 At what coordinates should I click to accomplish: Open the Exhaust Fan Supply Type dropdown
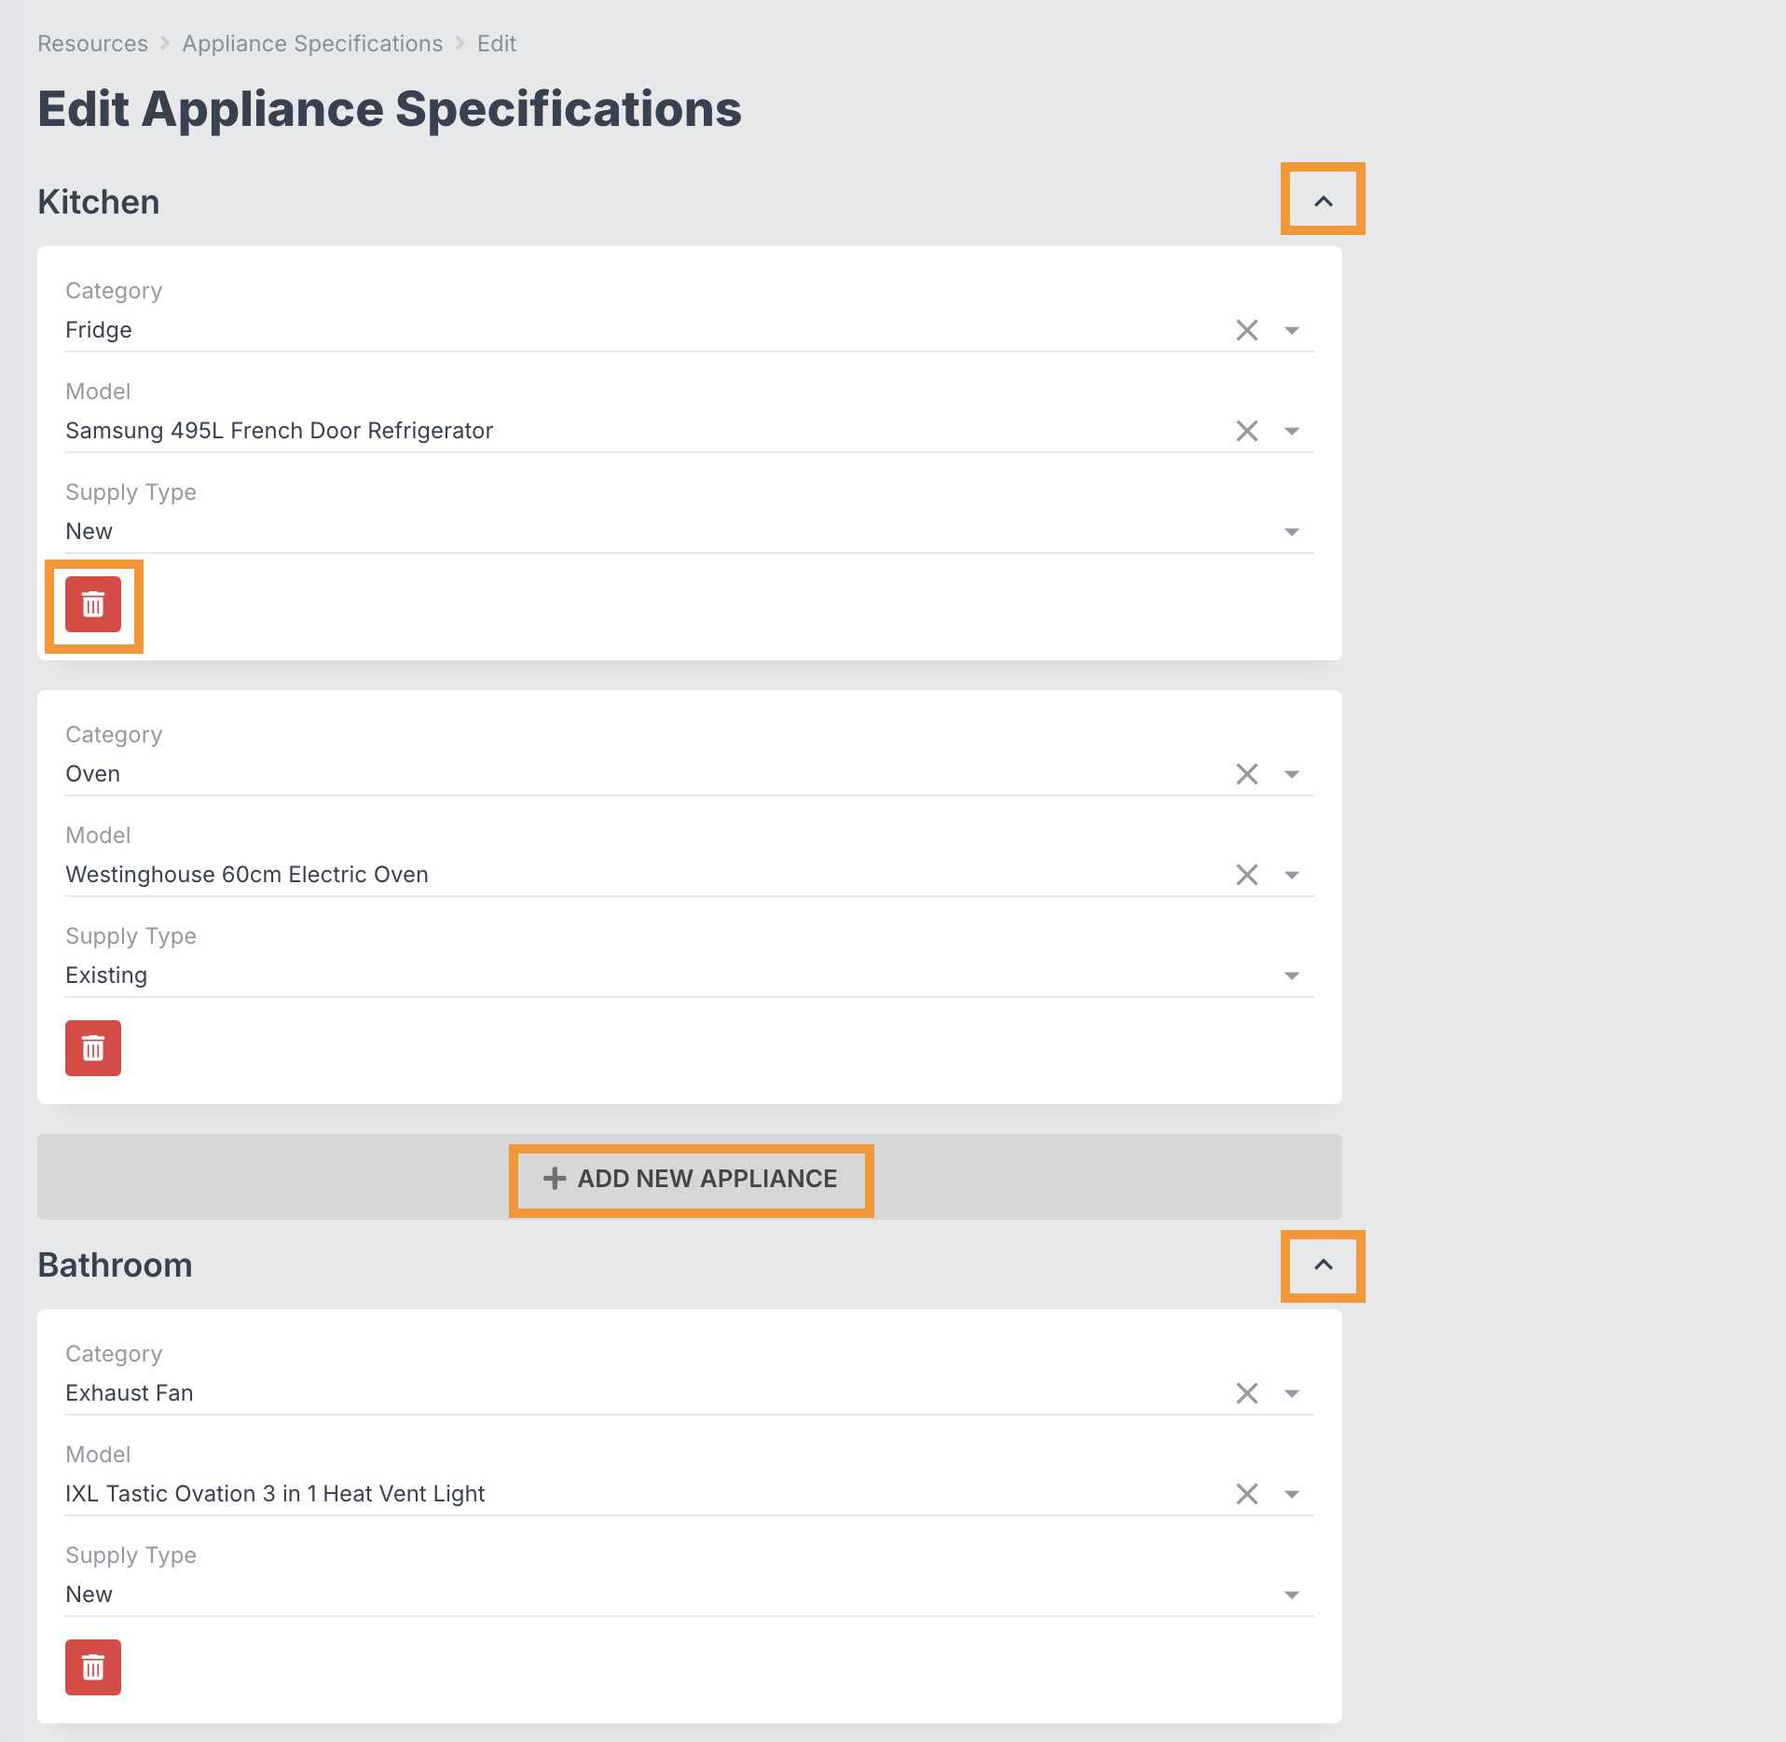point(1292,1595)
